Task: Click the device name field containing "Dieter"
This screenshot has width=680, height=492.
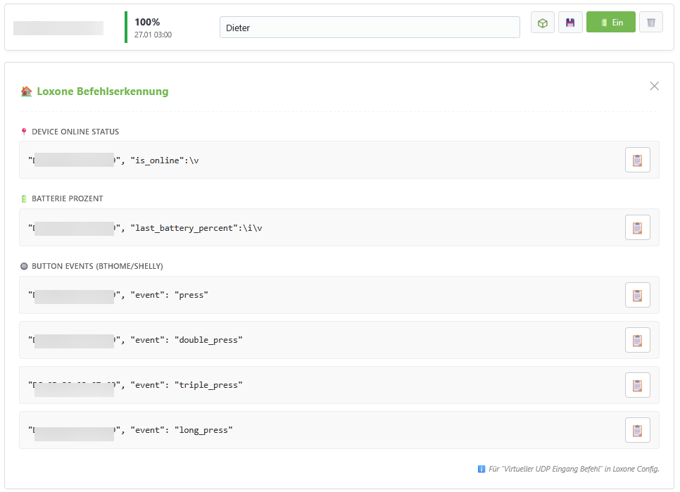Action: click(x=370, y=27)
